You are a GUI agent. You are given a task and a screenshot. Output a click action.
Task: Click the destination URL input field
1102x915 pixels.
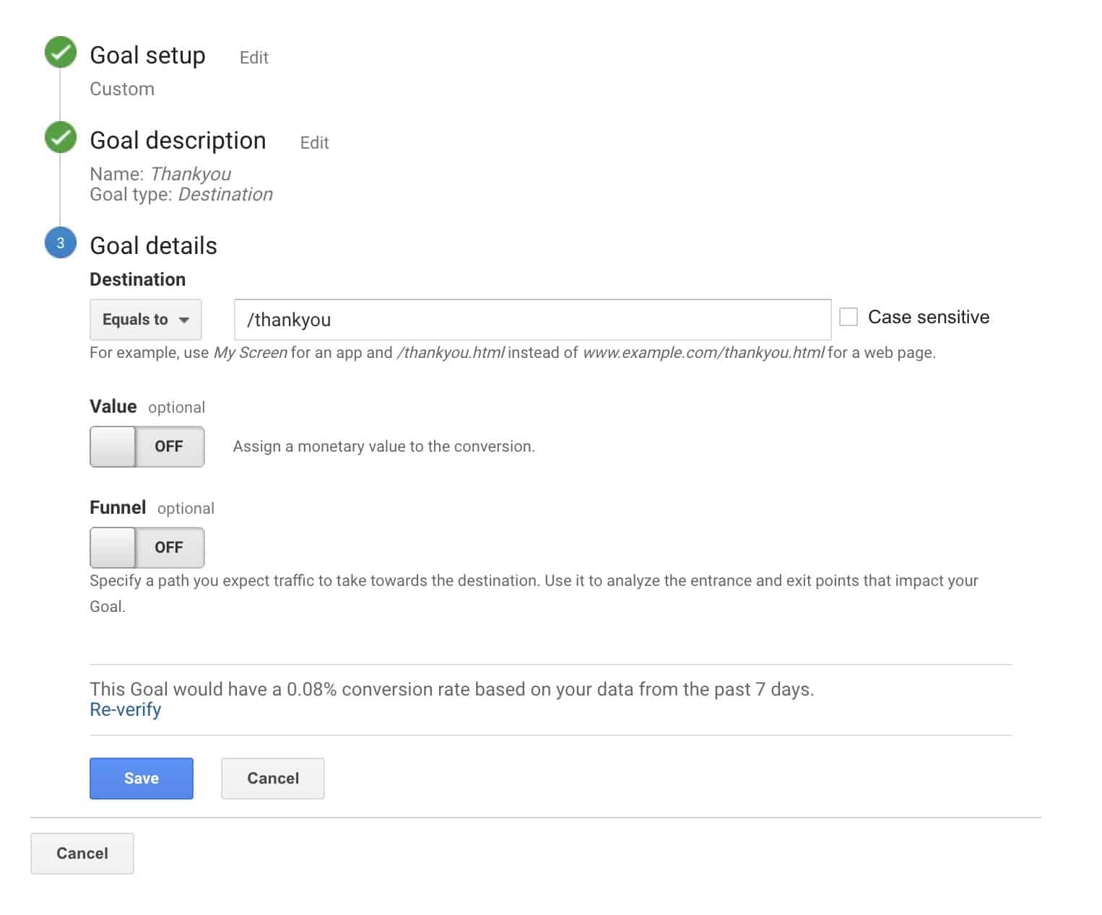click(x=533, y=320)
